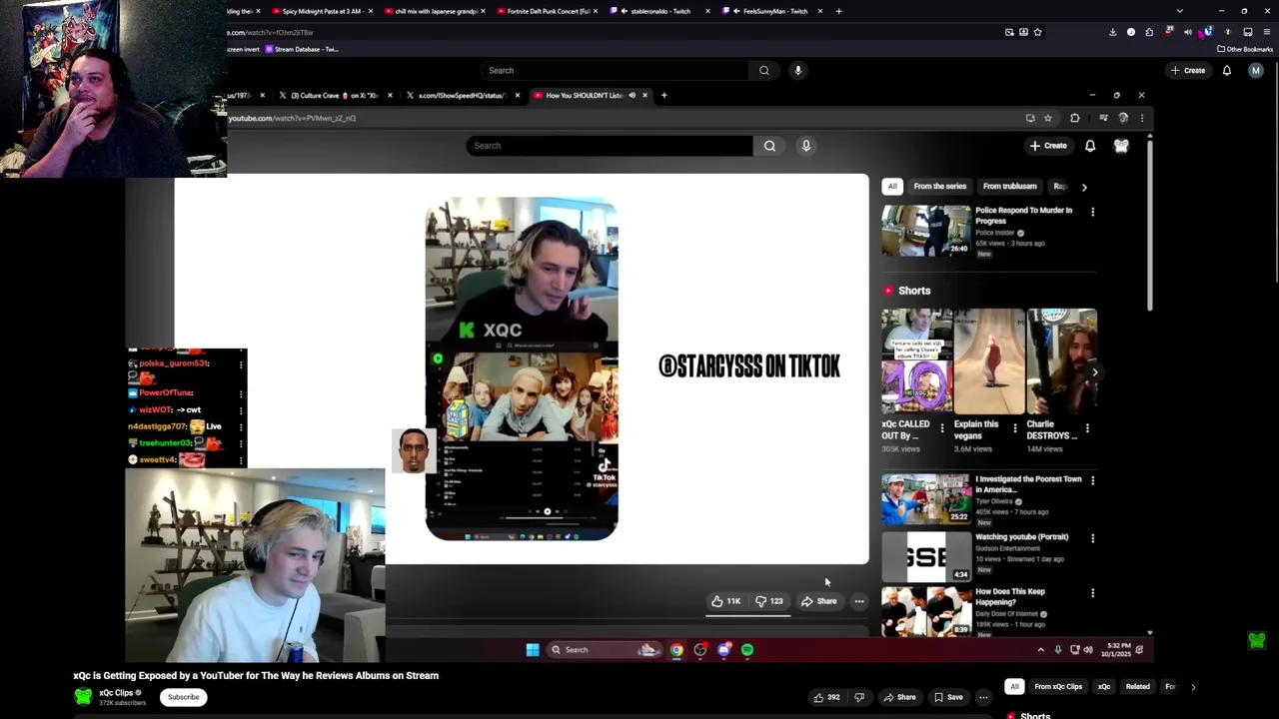Image resolution: width=1279 pixels, height=719 pixels.
Task: Show hidden system tray icons chevron
Action: 1040,650
